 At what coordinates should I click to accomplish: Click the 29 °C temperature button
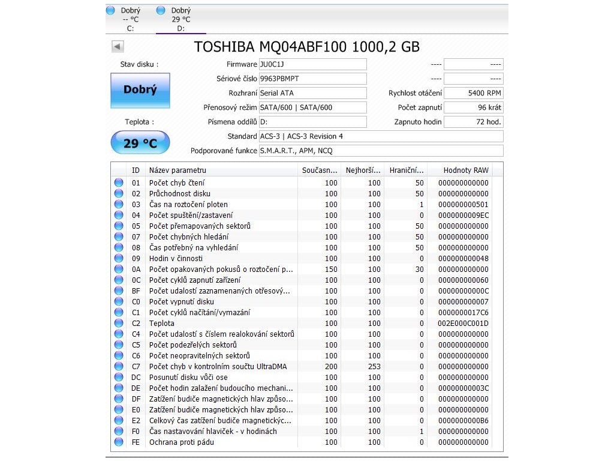(x=140, y=143)
